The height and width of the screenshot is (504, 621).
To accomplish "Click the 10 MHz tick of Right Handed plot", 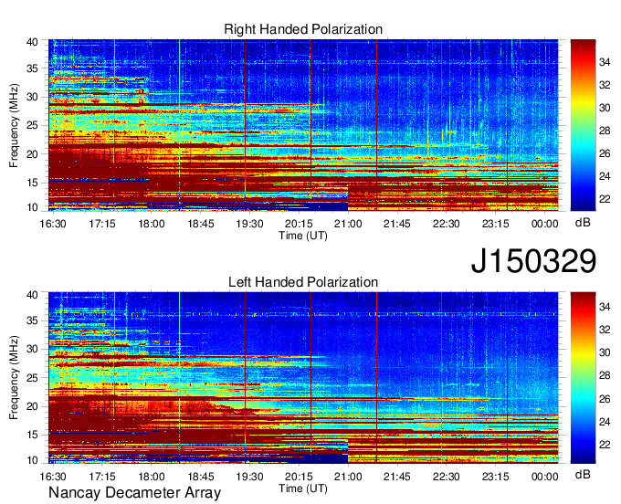I will [32, 207].
